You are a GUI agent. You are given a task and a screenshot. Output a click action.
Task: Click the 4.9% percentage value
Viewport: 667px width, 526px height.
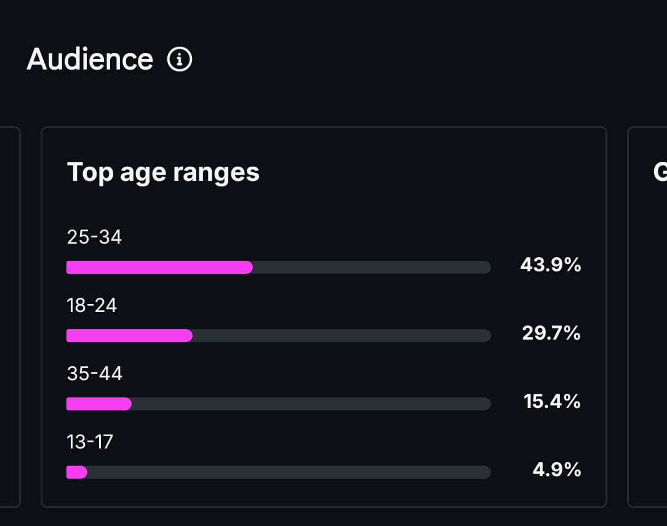pyautogui.click(x=556, y=470)
